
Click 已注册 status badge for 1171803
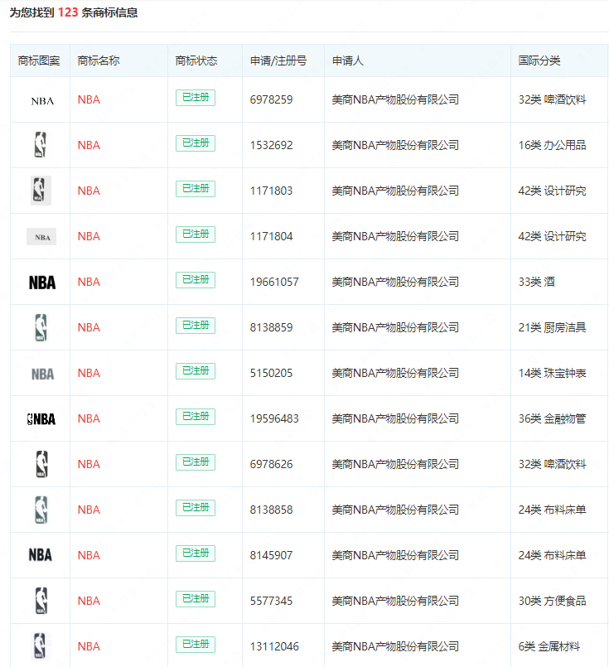196,189
